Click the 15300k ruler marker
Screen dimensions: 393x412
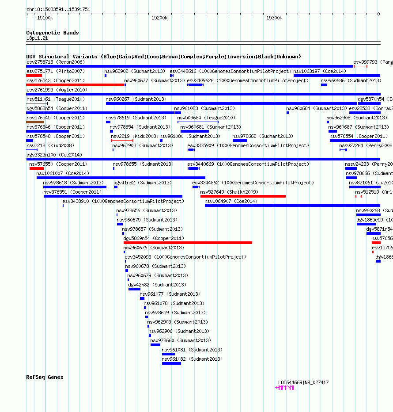pyautogui.click(x=274, y=18)
